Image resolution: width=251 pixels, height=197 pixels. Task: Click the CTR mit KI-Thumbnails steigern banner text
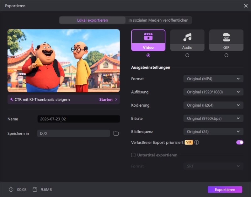tap(42, 99)
